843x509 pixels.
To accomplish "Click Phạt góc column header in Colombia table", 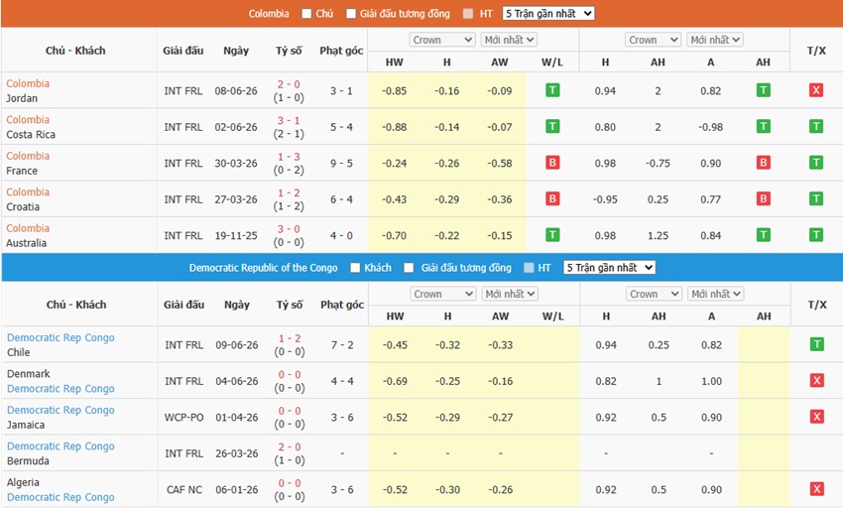I will pyautogui.click(x=341, y=51).
